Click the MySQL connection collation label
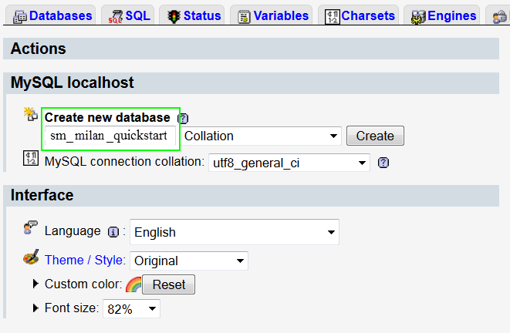Image resolution: width=510 pixels, height=333 pixels. 124,161
